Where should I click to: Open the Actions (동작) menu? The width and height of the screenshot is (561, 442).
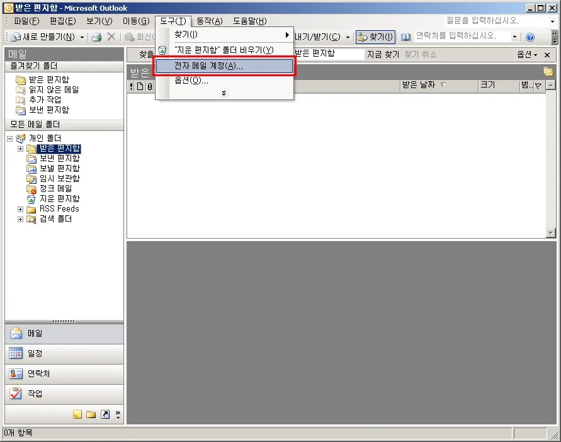[x=210, y=21]
